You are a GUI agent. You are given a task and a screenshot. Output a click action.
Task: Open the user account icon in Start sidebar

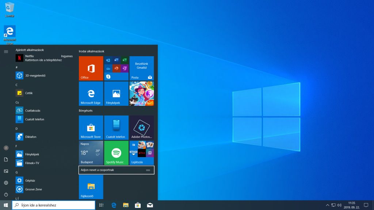pos(6,148)
